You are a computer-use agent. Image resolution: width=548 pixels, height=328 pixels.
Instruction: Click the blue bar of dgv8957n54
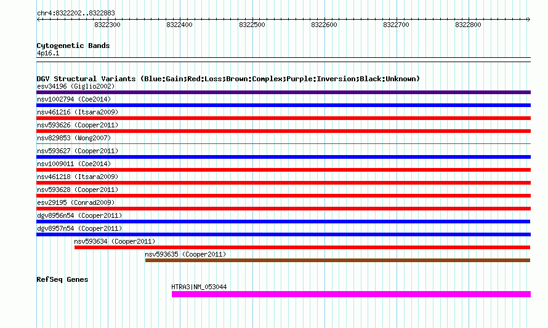[283, 234]
